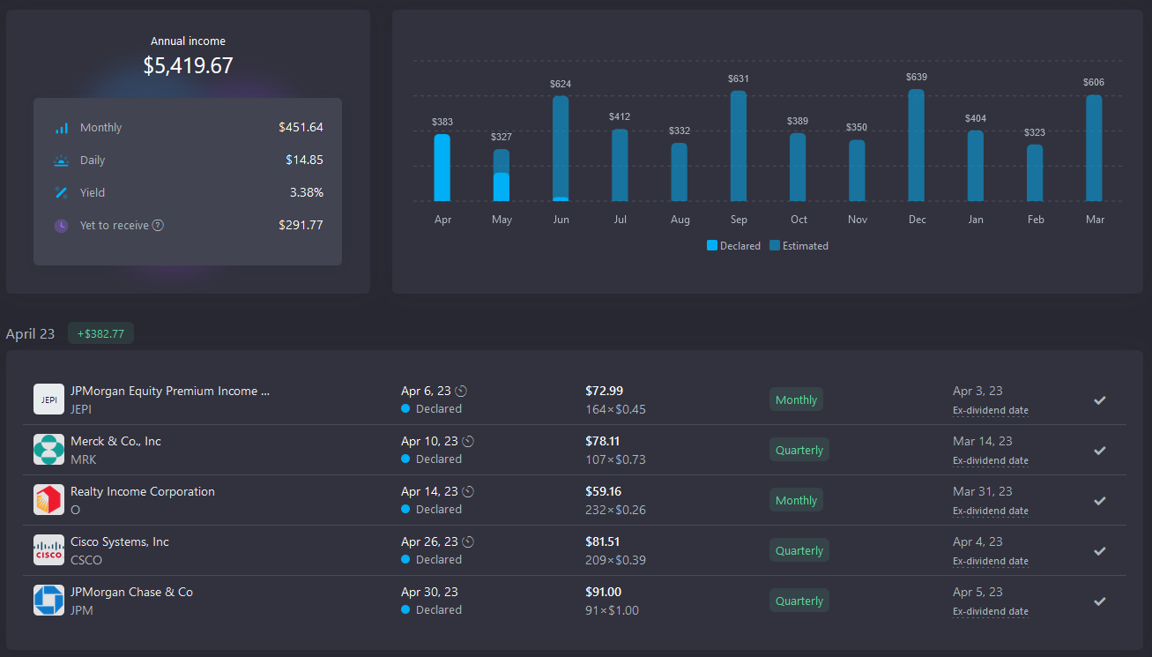
Task: Click the Merck & Co company logo
Action: point(48,449)
